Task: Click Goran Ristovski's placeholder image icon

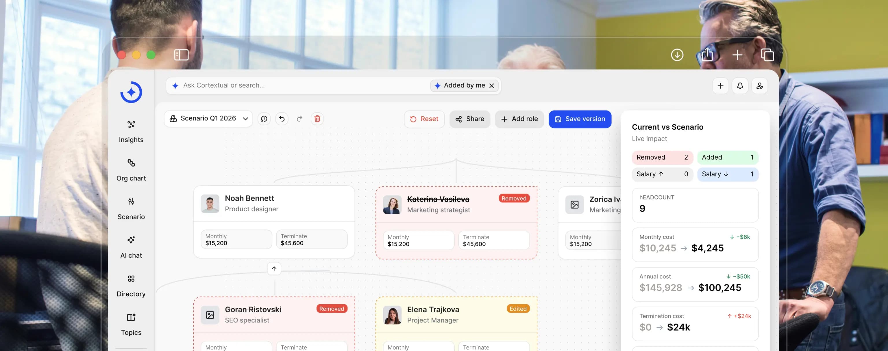Action: [210, 315]
